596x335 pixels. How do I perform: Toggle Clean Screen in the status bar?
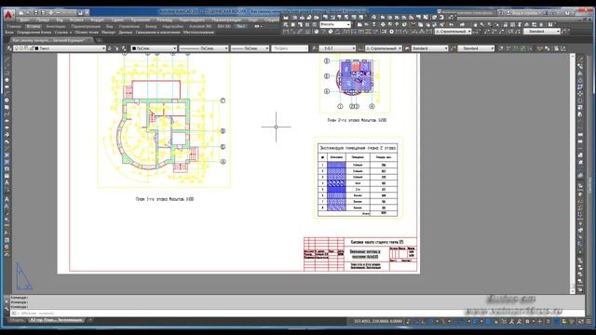[581, 321]
